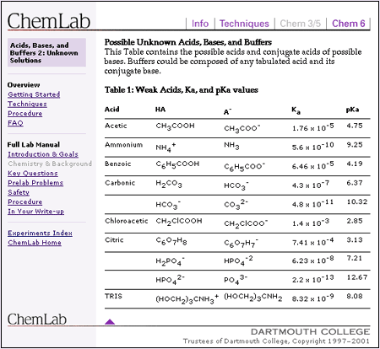This screenshot has width=380, height=349.
Task: Click the 1.76 x 10-5 Ka value
Action: (312, 127)
